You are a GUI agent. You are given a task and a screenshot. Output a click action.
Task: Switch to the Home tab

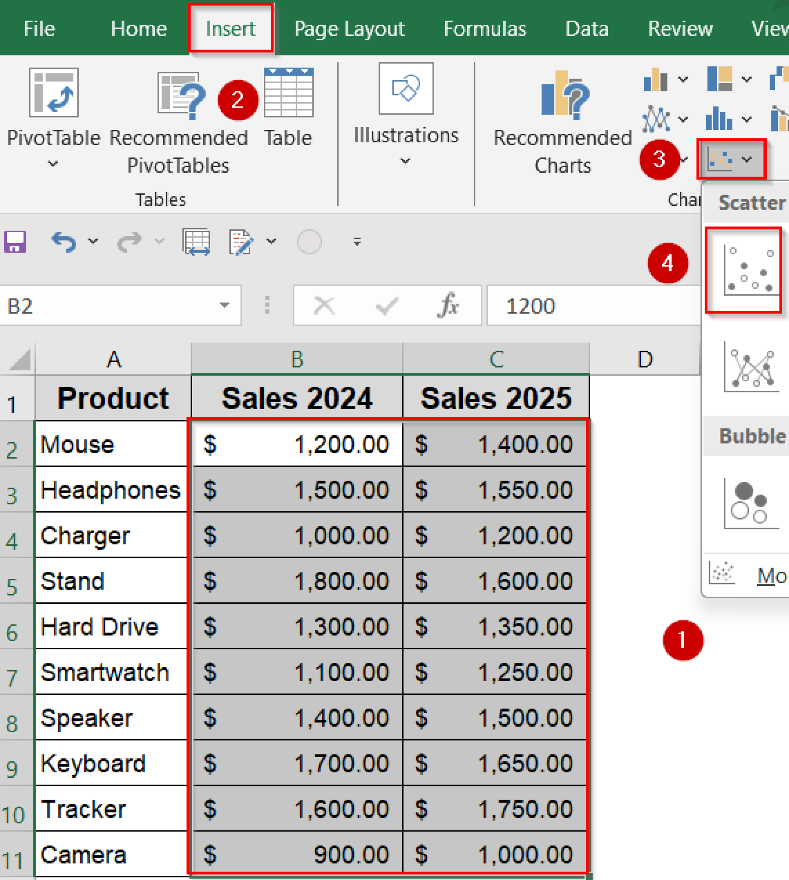[x=139, y=29]
